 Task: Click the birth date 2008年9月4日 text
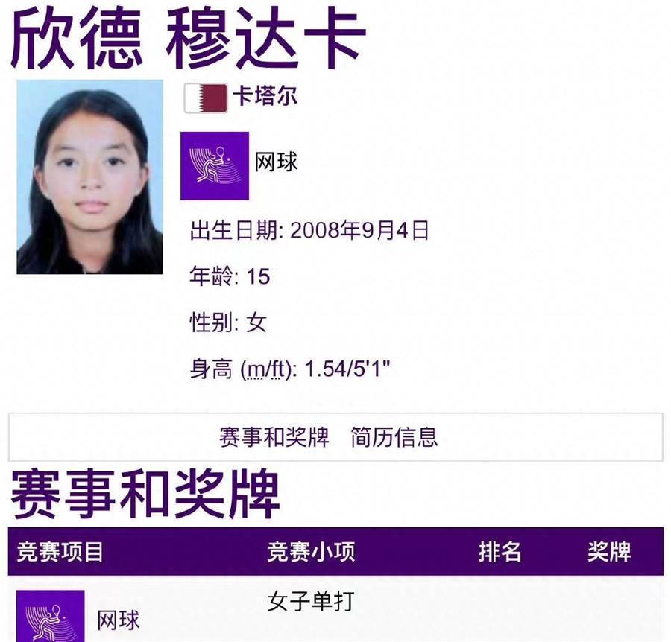[x=359, y=230]
